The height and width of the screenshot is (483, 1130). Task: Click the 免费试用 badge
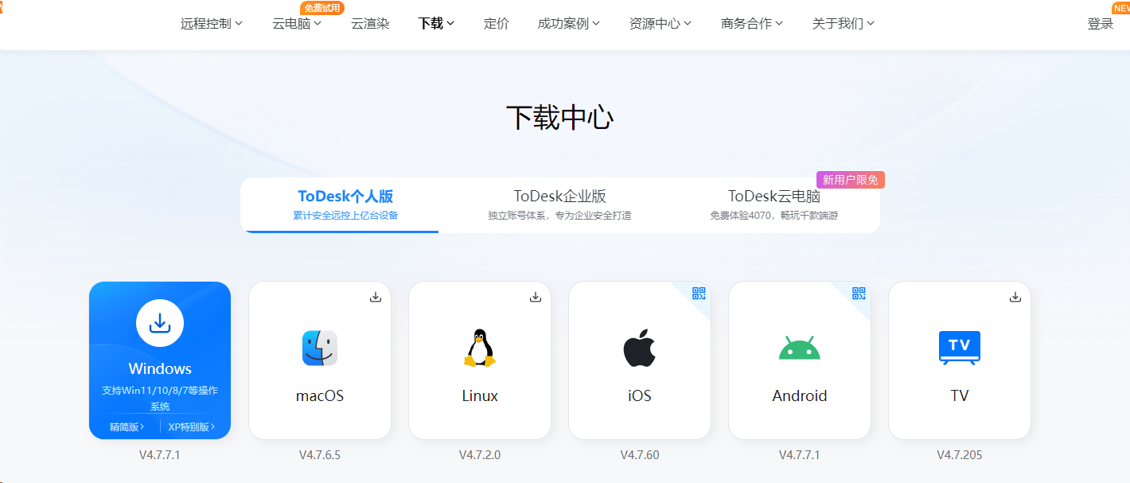tap(322, 8)
